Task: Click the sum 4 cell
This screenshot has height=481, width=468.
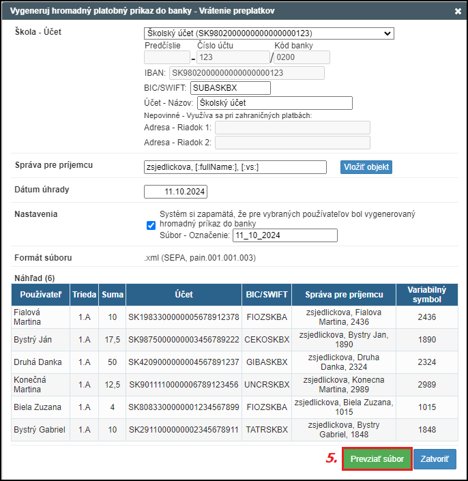Action: (113, 407)
